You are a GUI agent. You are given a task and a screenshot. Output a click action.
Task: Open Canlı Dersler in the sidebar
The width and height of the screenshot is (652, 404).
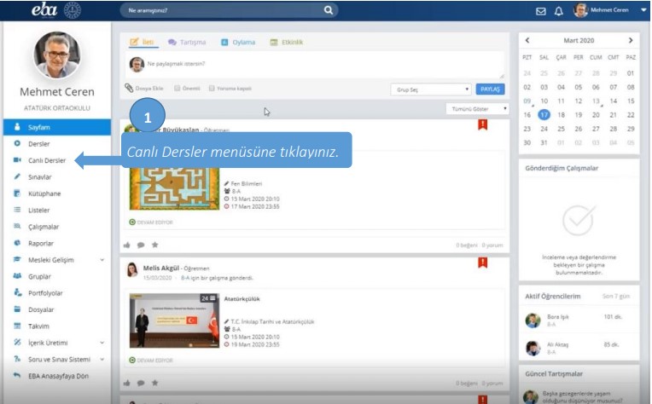pyautogui.click(x=46, y=160)
